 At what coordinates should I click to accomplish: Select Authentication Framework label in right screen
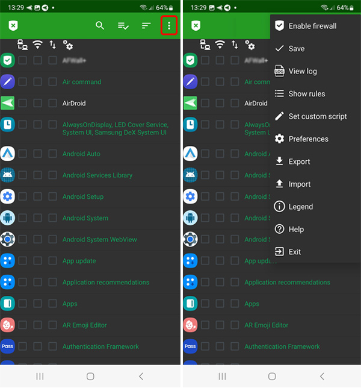(282, 346)
